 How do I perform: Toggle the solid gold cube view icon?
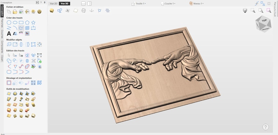click(x=51, y=11)
